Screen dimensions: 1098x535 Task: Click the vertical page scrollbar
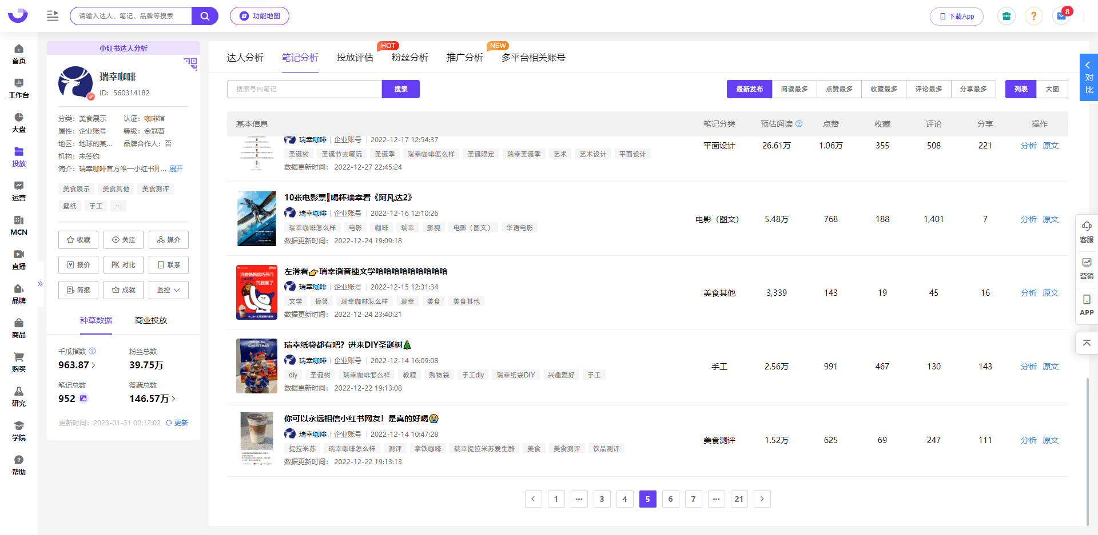click(1088, 451)
